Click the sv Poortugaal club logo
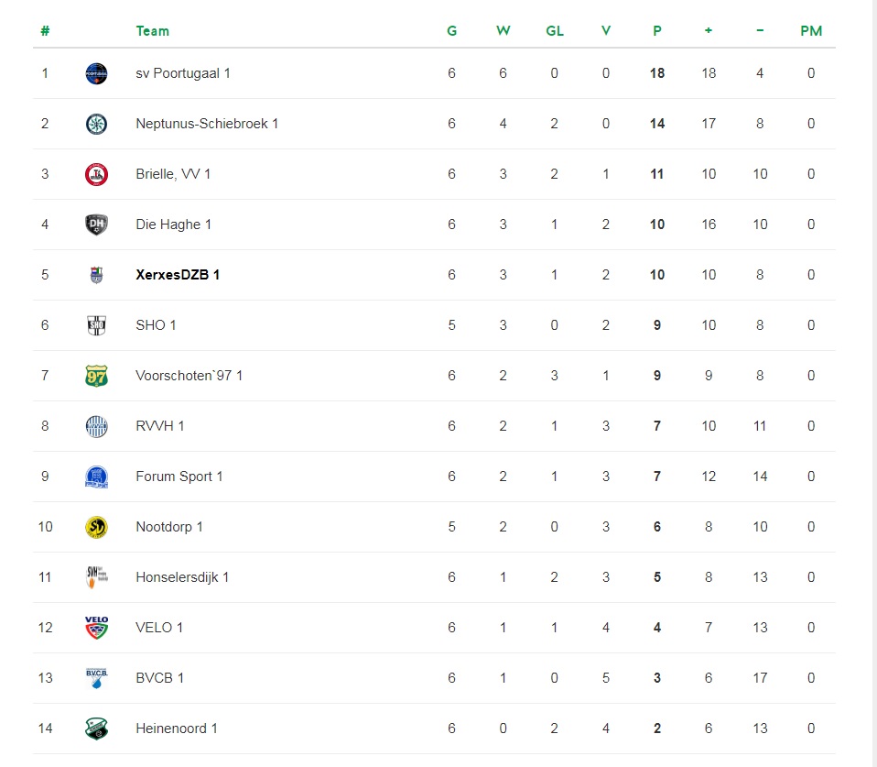 96,73
